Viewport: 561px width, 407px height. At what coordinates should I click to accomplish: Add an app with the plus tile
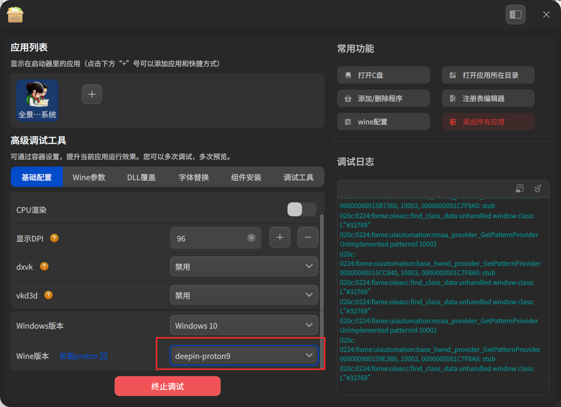(92, 94)
